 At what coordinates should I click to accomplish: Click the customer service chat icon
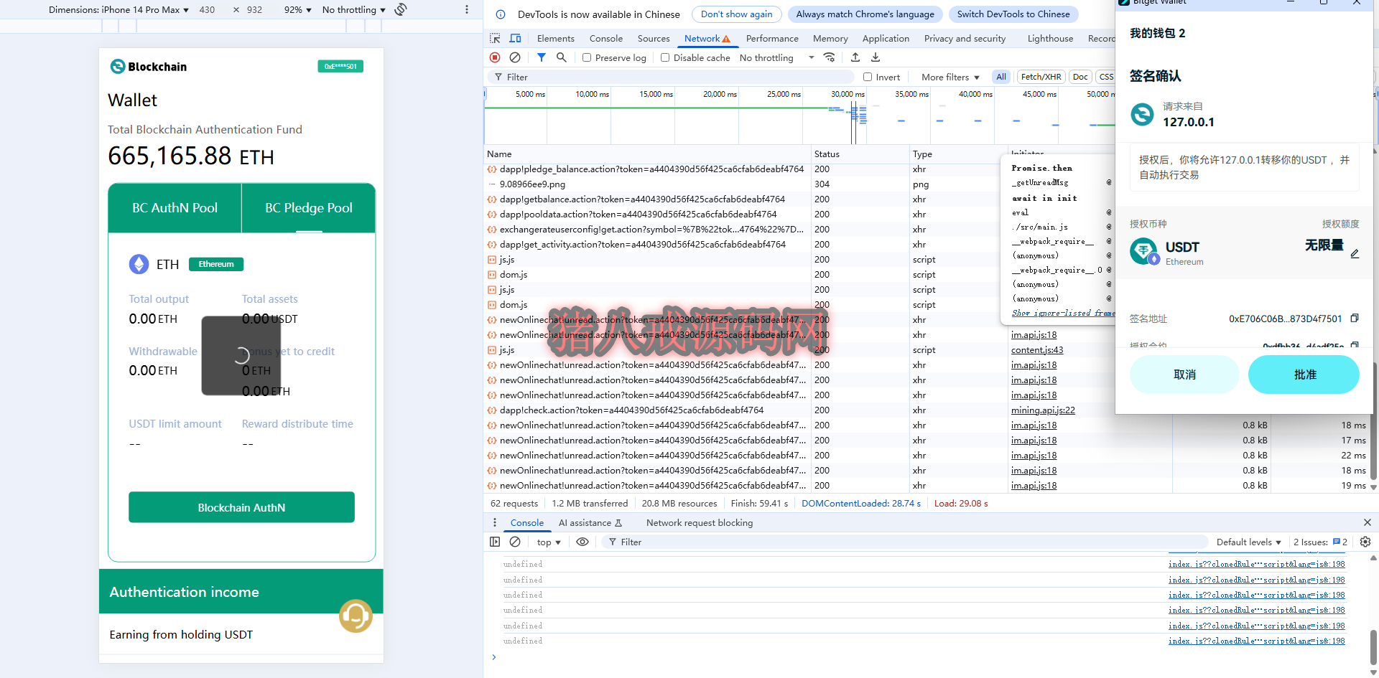[x=356, y=616]
